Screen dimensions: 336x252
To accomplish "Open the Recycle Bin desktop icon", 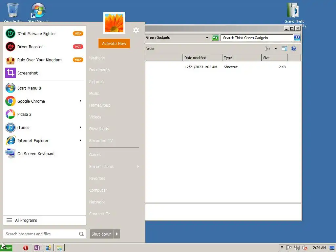I will click(x=12, y=12).
